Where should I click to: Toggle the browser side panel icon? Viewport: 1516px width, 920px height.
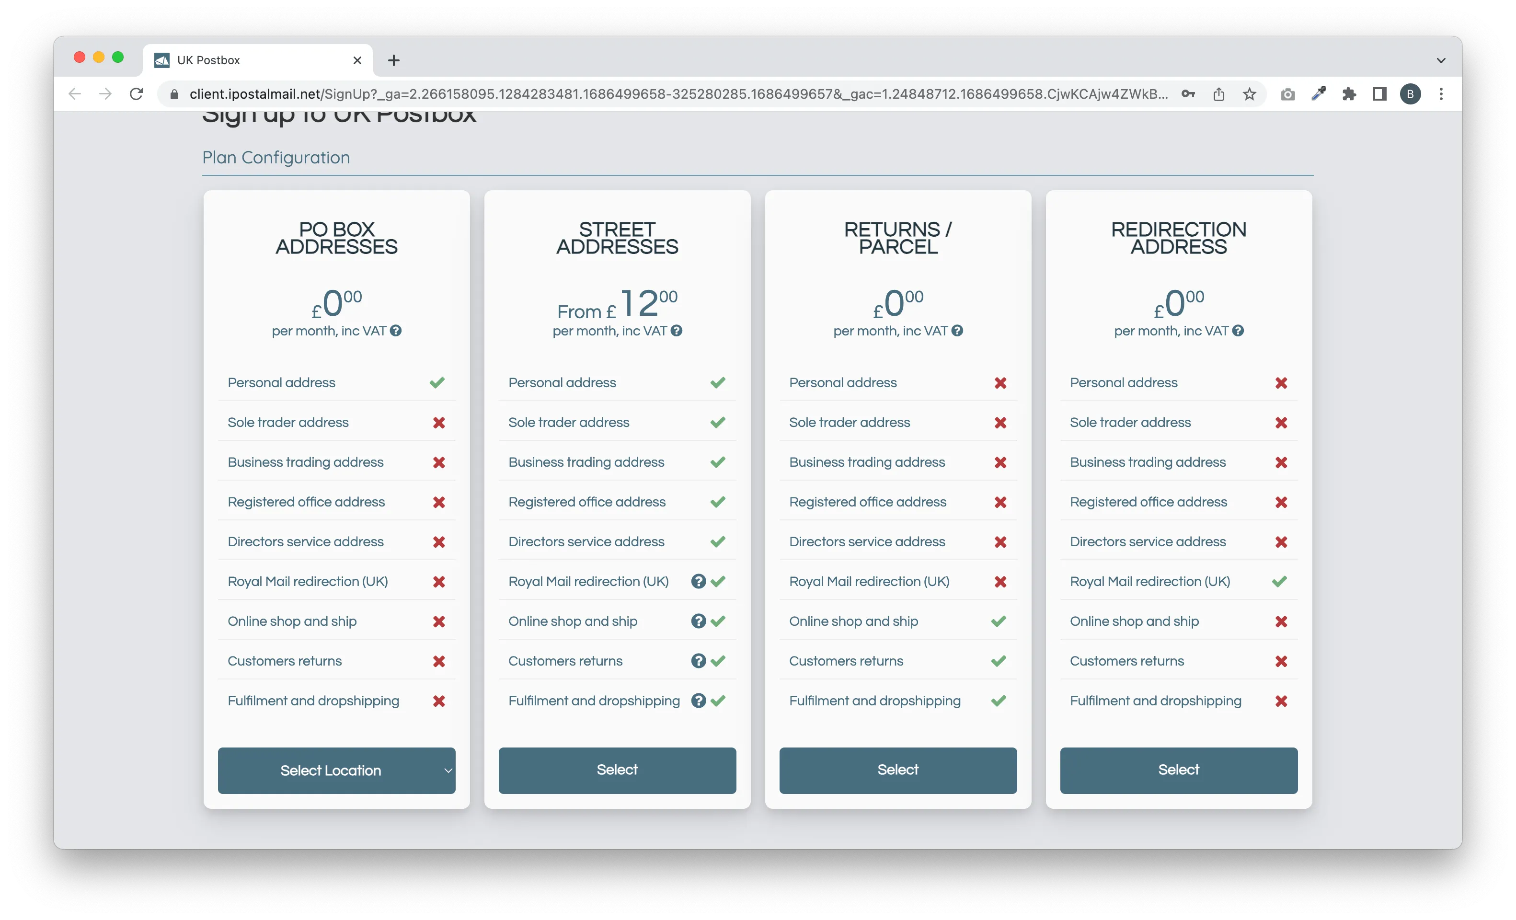click(x=1380, y=94)
